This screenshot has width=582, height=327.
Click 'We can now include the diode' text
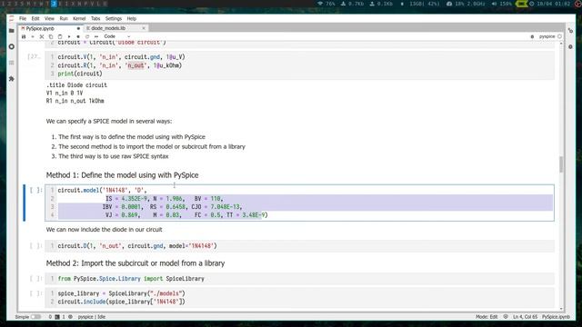pos(104,230)
